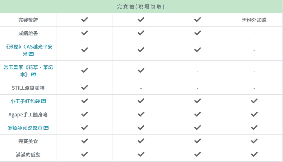Click the last-column checkmark in 完賽美食 row
Viewport: 283px width, 162px height.
click(254, 141)
